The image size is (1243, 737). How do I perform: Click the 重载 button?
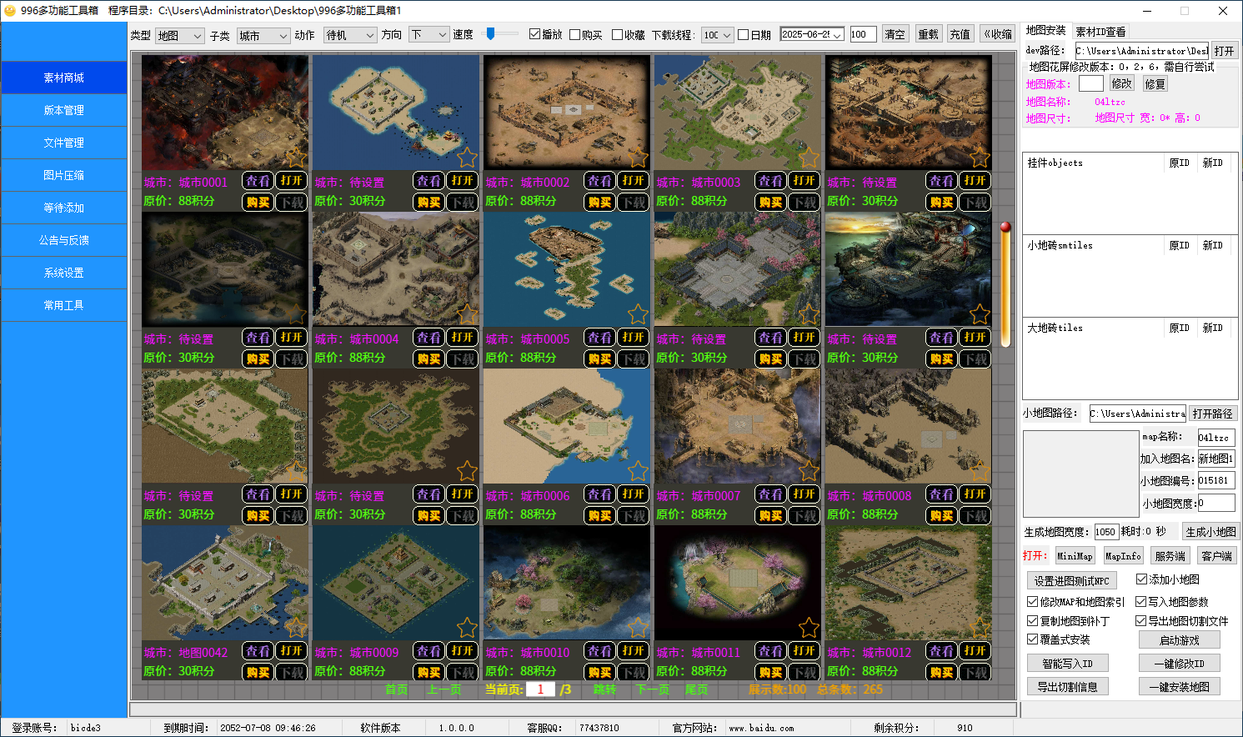928,34
